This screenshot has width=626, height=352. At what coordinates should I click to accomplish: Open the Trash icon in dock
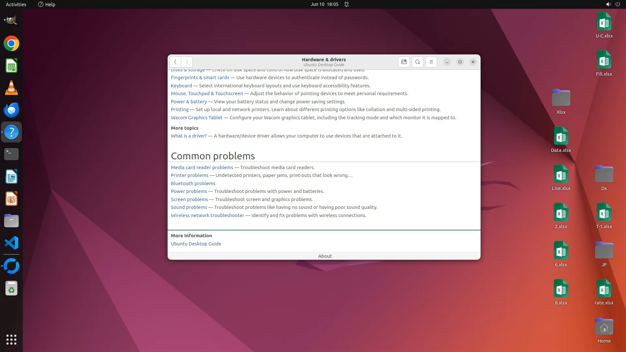(11, 289)
